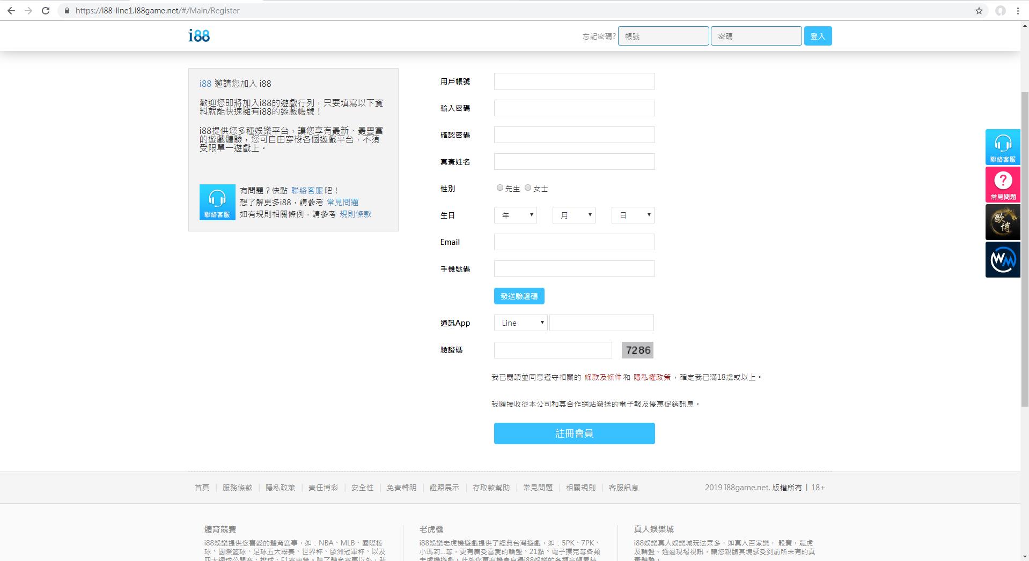Open 責任博彩 in the footer menu

[323, 488]
